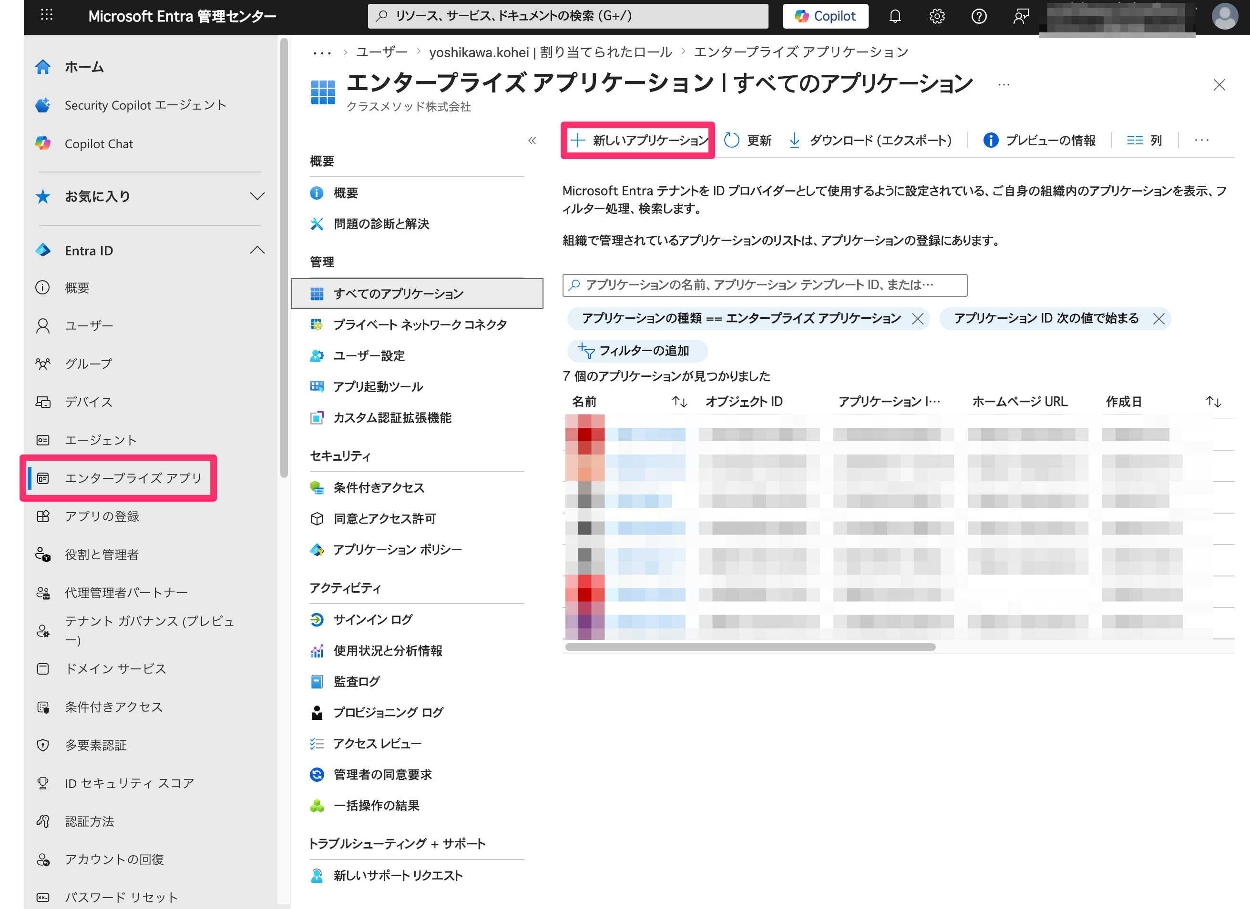
Task: Click the デバイス sidebar icon
Action: [43, 402]
